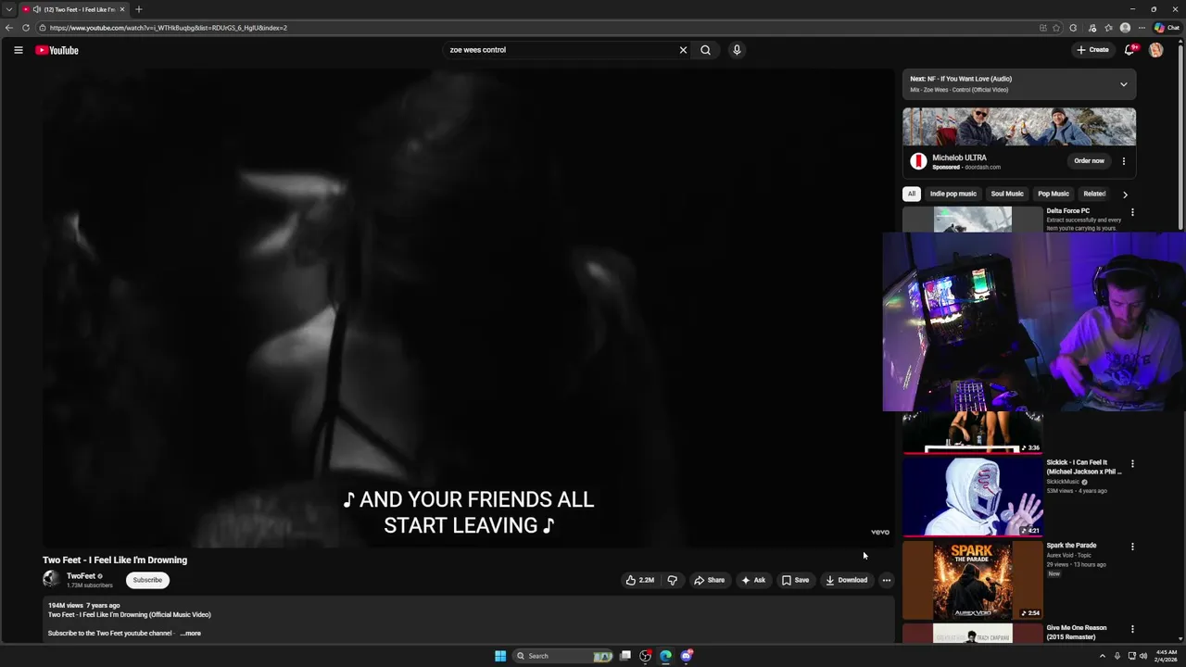
Task: Like the Two Feet video
Action: (639, 580)
